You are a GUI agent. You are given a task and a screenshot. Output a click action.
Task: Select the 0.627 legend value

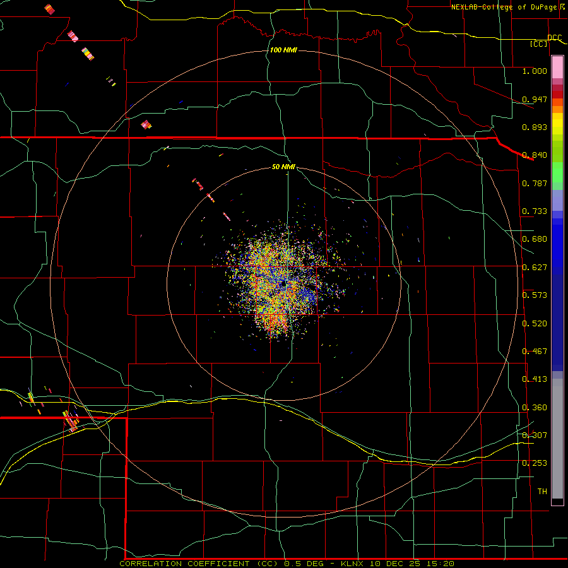point(535,268)
